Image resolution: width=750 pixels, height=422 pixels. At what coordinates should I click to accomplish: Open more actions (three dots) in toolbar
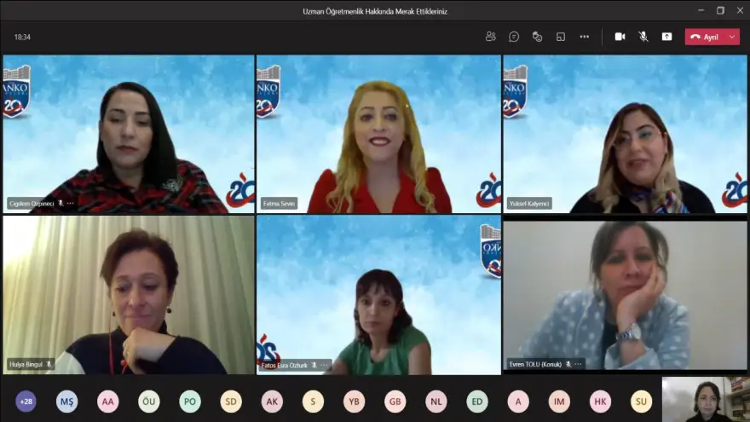pos(584,37)
